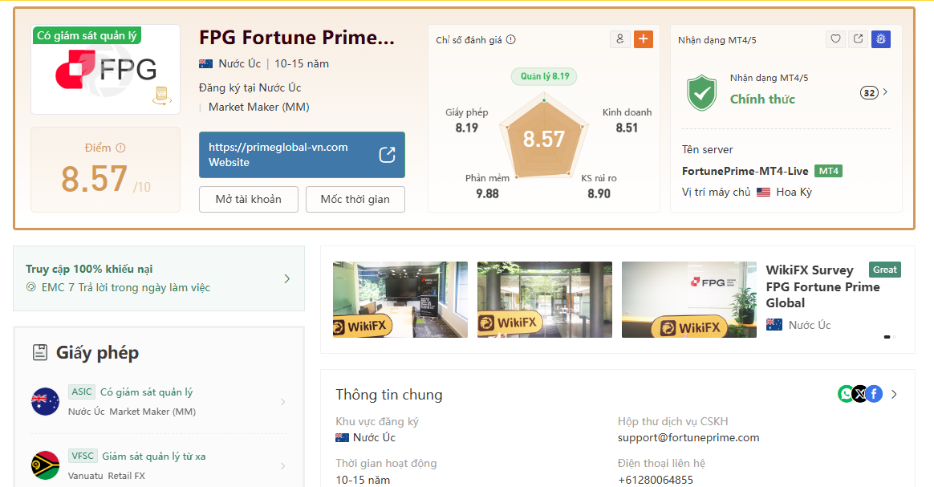Open the first office survey photo
This screenshot has height=487, width=934.
click(x=400, y=299)
